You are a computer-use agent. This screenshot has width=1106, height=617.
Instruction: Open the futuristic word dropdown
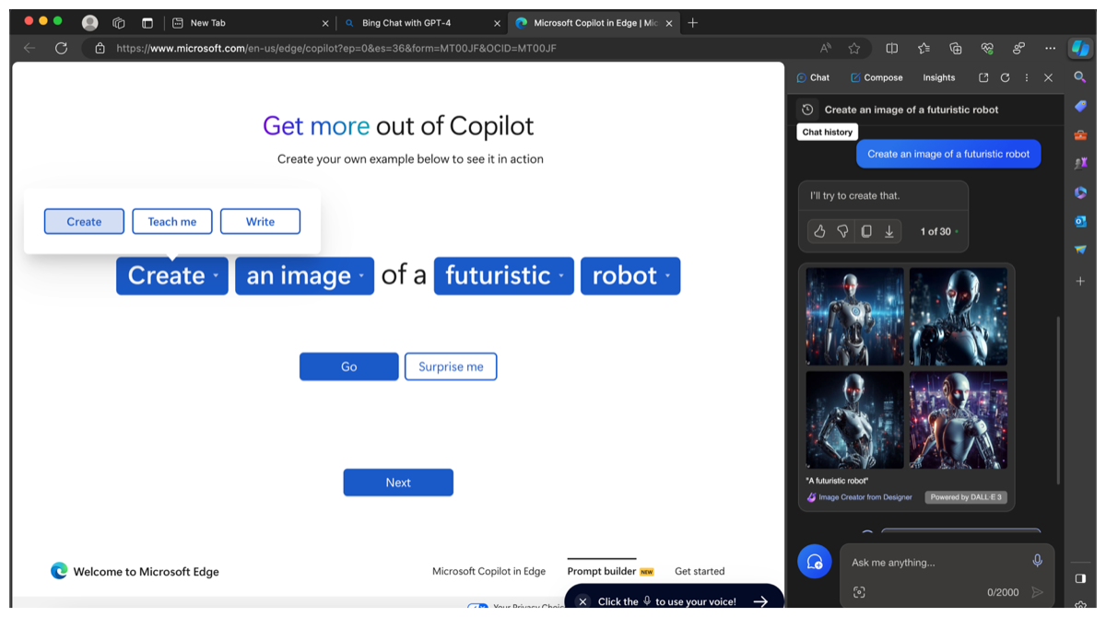[503, 275]
